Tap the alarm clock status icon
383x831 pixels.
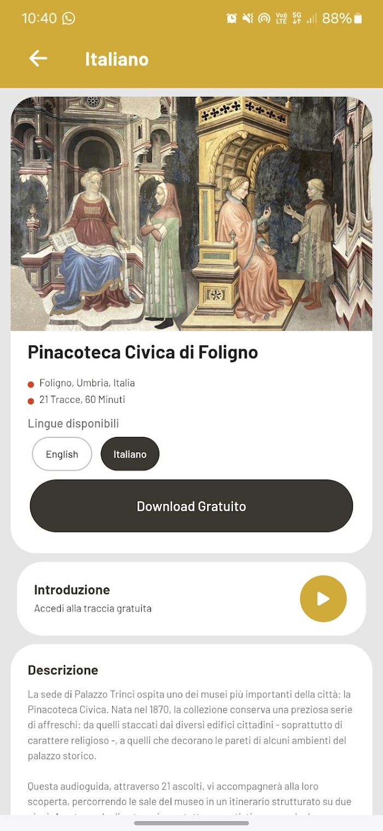coord(231,18)
